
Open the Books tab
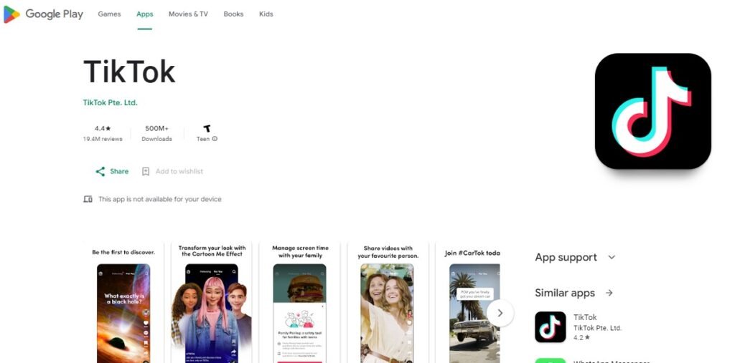pos(233,14)
